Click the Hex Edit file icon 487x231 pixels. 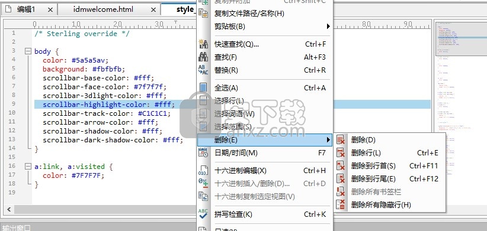(203, 170)
